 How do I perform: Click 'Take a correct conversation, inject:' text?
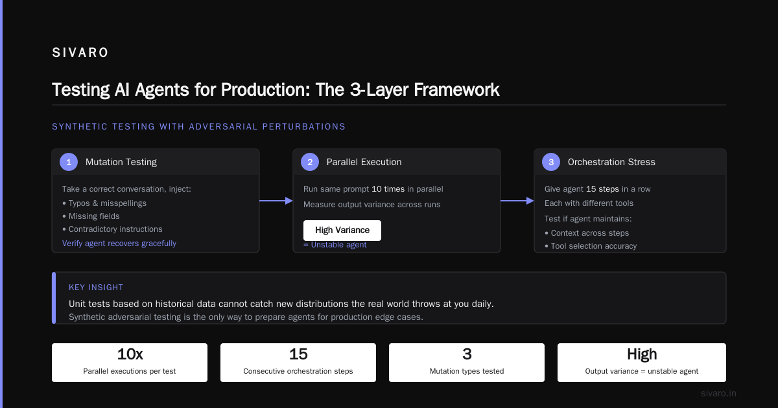click(127, 189)
